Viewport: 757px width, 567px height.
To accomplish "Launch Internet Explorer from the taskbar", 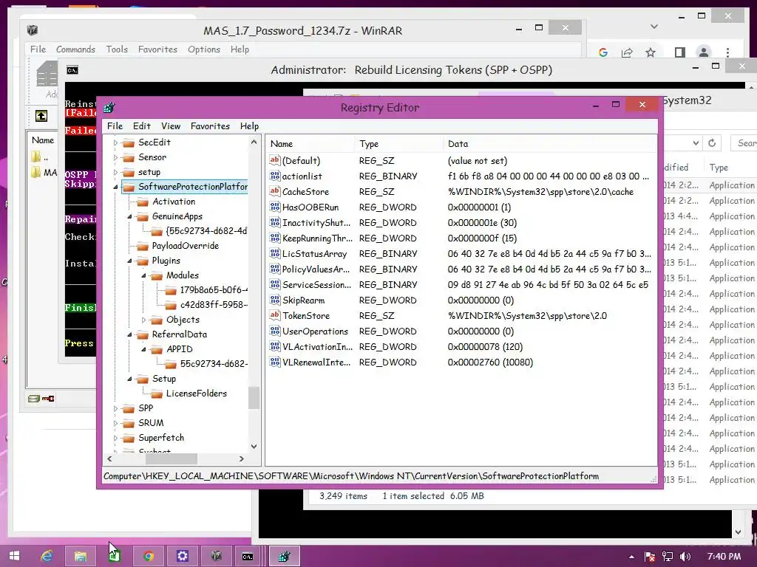I will click(x=47, y=556).
